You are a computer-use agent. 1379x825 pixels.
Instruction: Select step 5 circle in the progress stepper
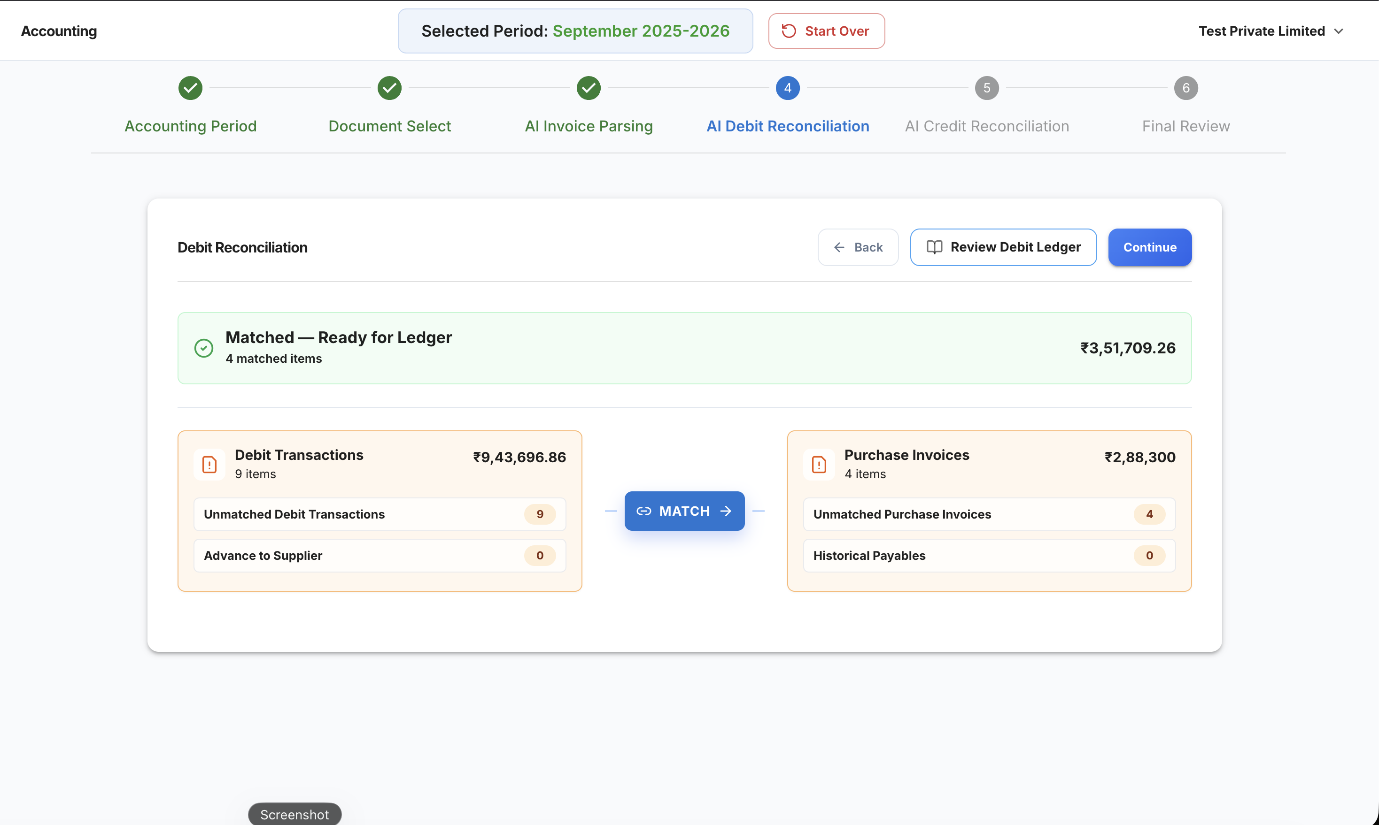[x=987, y=88]
